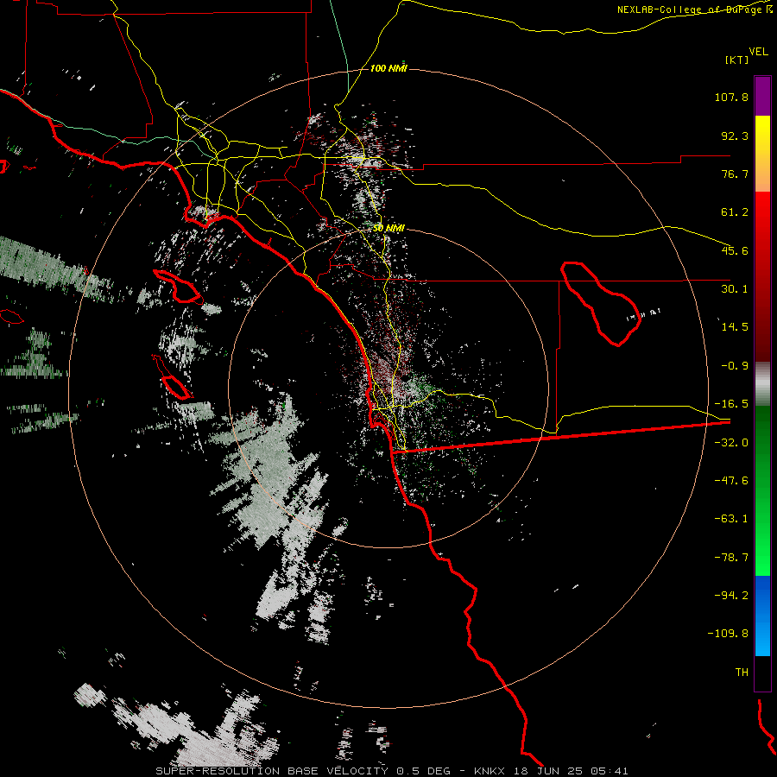Click the 61.2 velocity scale value
Image resolution: width=777 pixels, height=777 pixels.
pos(735,212)
